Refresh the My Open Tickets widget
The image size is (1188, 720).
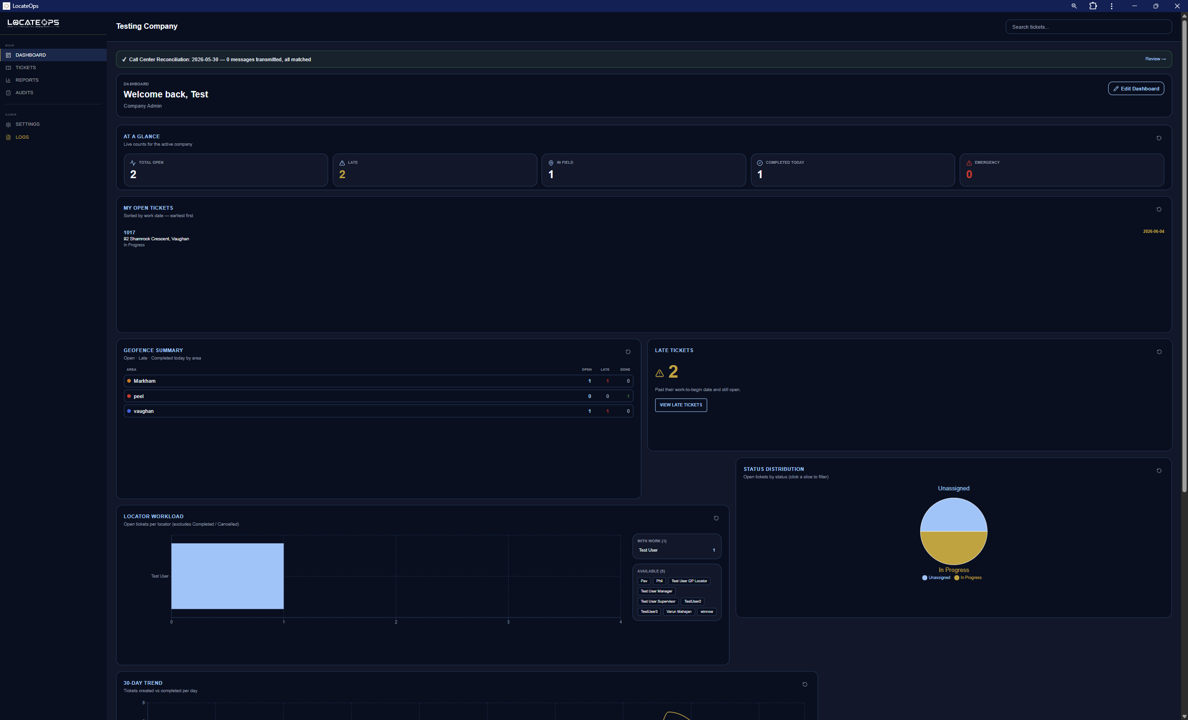1159,210
